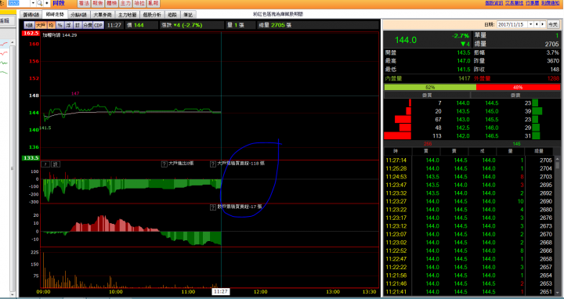Toggle the 浮 chart option button

coord(68,25)
